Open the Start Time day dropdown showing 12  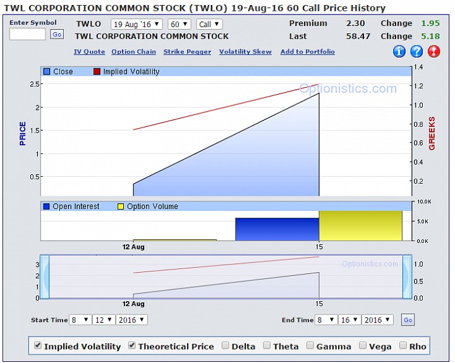click(x=104, y=320)
